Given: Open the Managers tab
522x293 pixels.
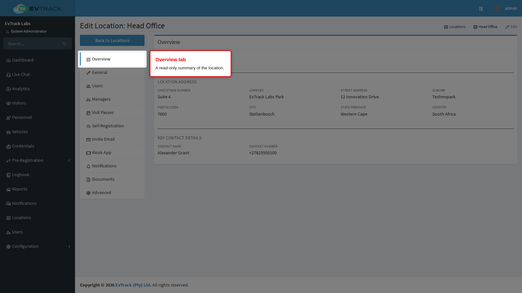Looking at the screenshot, I should (x=112, y=99).
